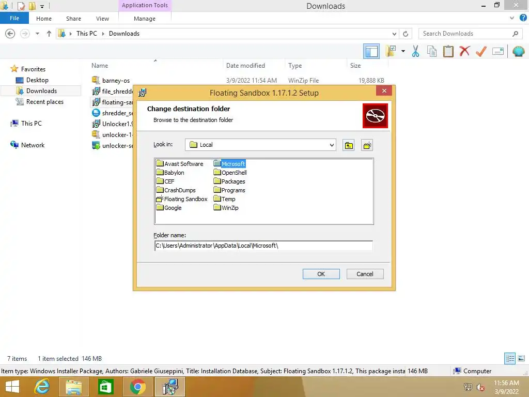Click the Search Downloads box
Image resolution: width=529 pixels, height=397 pixels.
[x=471, y=34]
